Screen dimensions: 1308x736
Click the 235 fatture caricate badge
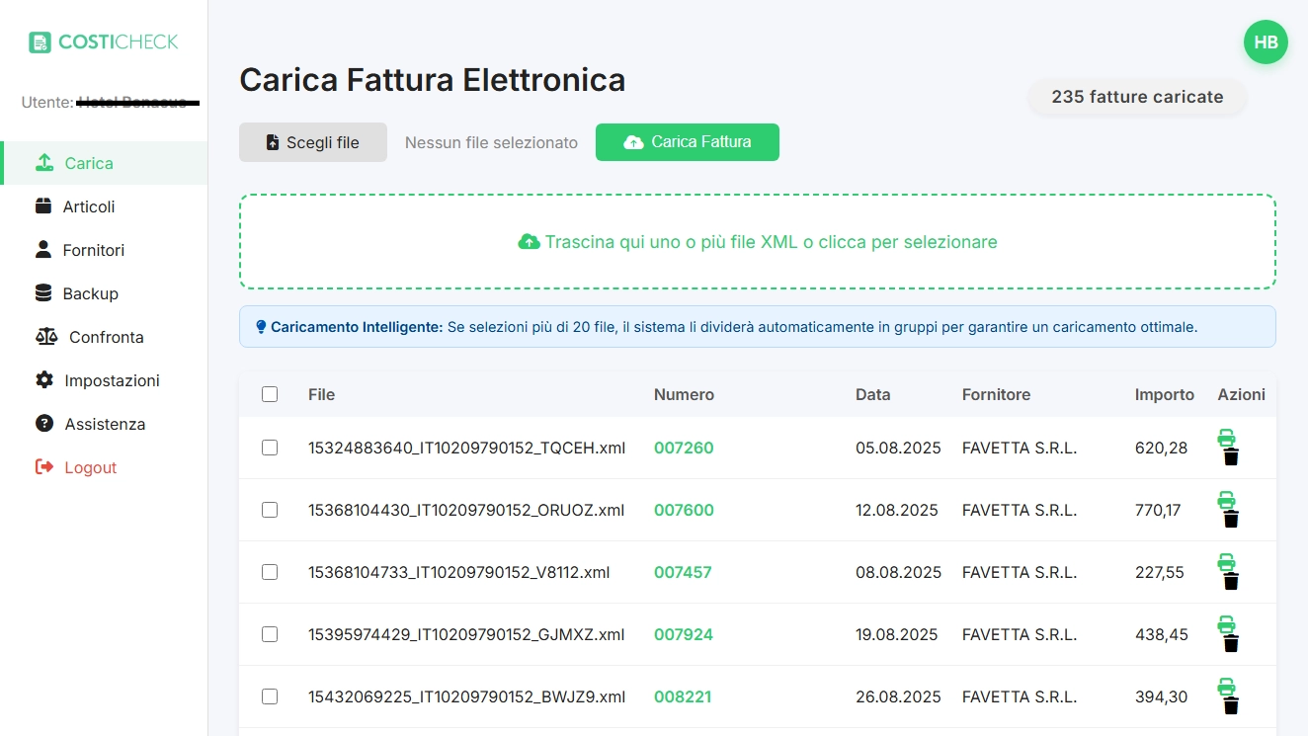click(1137, 98)
